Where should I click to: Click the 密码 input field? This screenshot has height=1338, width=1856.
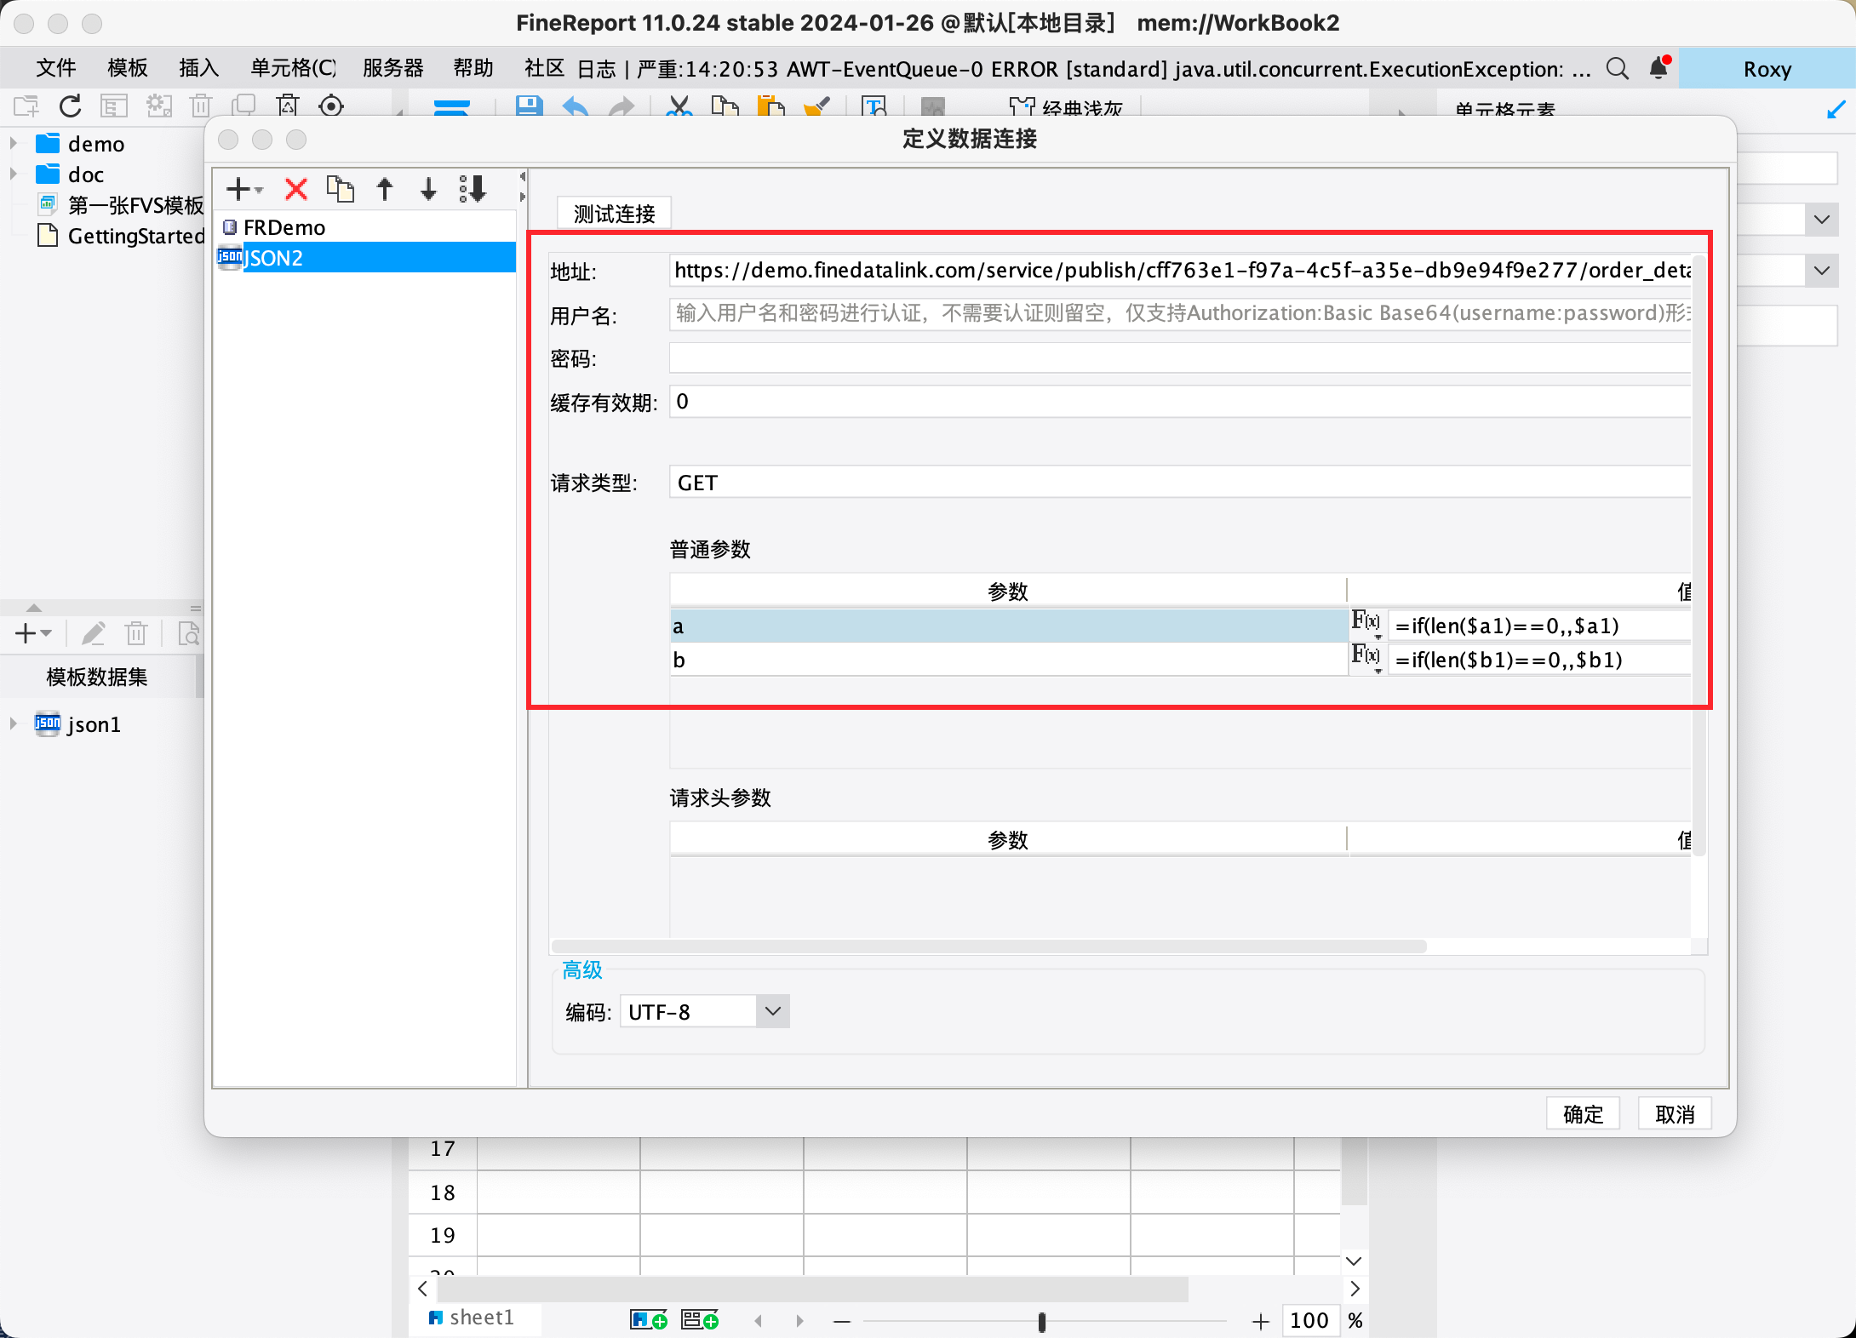click(x=1179, y=358)
